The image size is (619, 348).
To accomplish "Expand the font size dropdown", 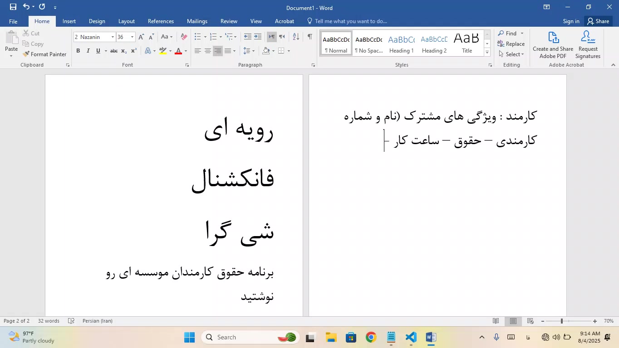I will (132, 37).
